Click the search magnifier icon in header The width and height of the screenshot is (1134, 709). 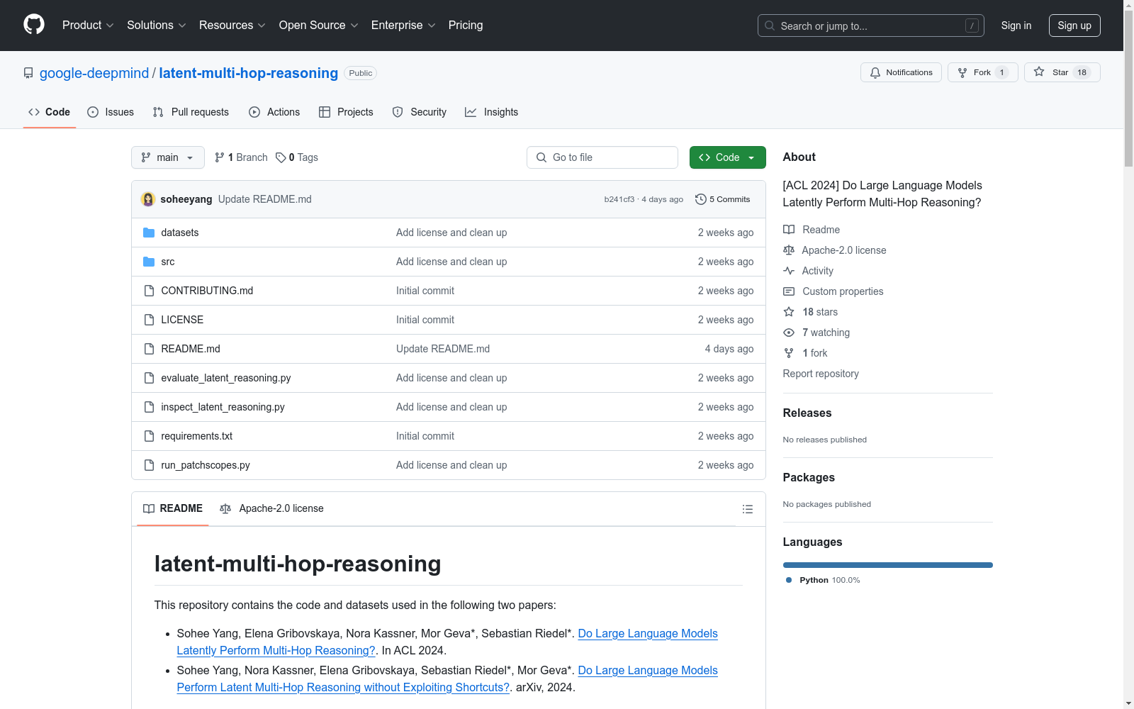coord(770,26)
